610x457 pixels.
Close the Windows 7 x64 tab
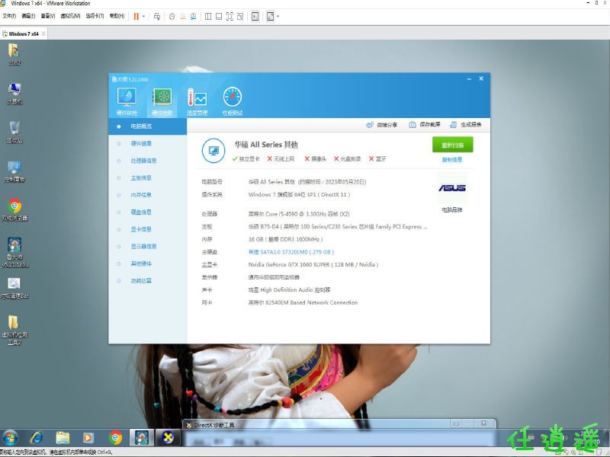click(x=43, y=34)
